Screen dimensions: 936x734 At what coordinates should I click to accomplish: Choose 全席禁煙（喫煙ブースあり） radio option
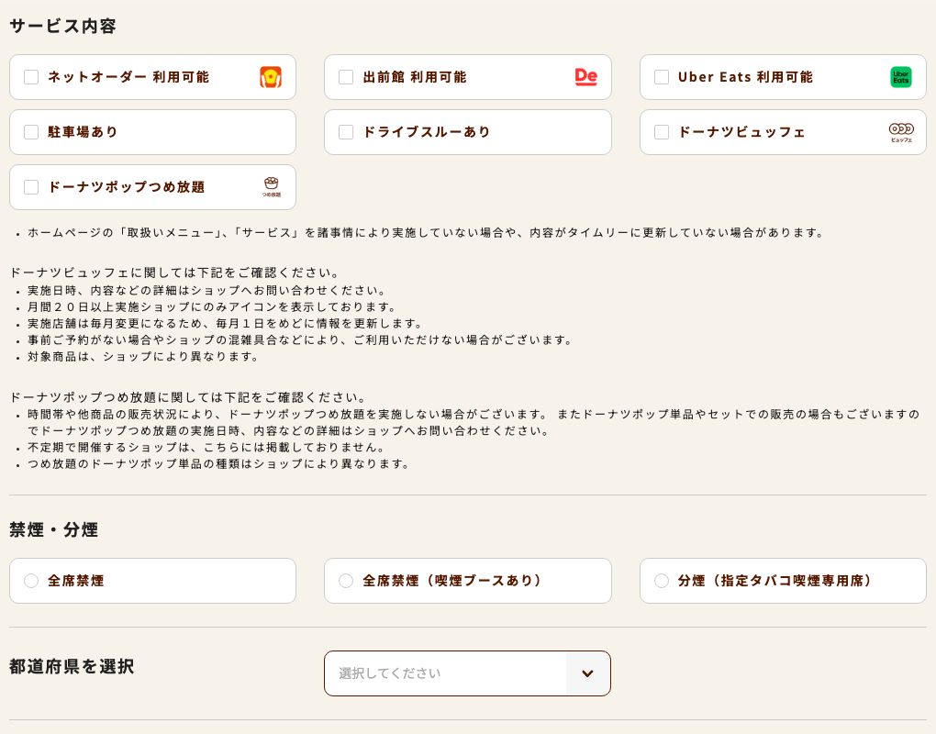[346, 581]
